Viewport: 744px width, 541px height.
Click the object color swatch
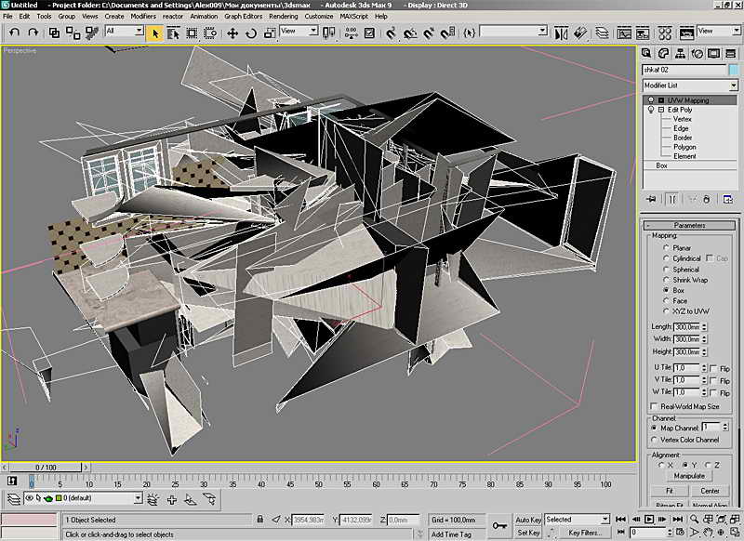734,70
